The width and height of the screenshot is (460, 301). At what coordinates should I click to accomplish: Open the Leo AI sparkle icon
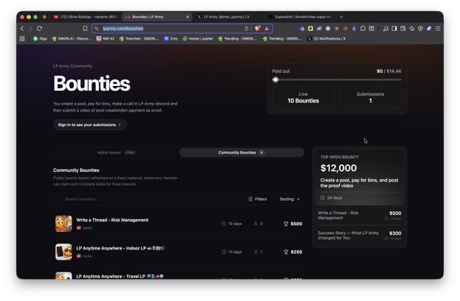pyautogui.click(x=412, y=28)
